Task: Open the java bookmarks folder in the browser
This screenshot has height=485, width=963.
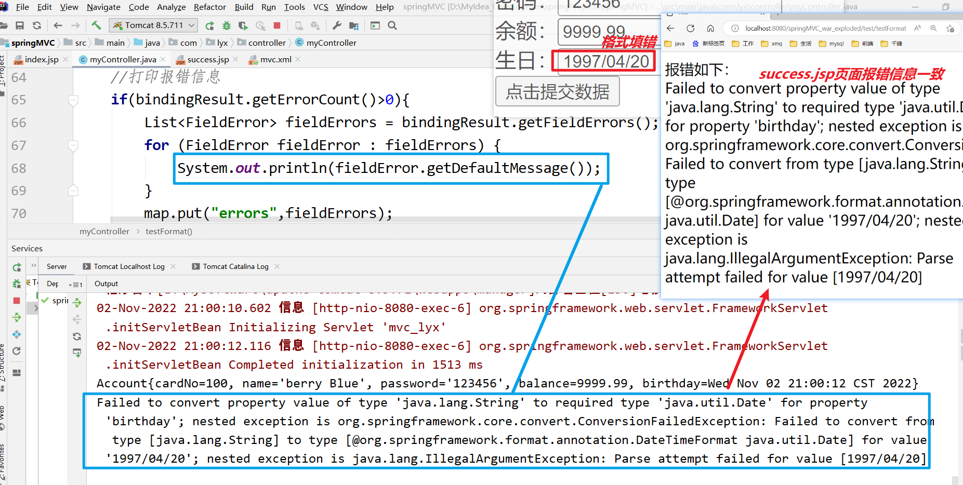Action: [x=675, y=44]
